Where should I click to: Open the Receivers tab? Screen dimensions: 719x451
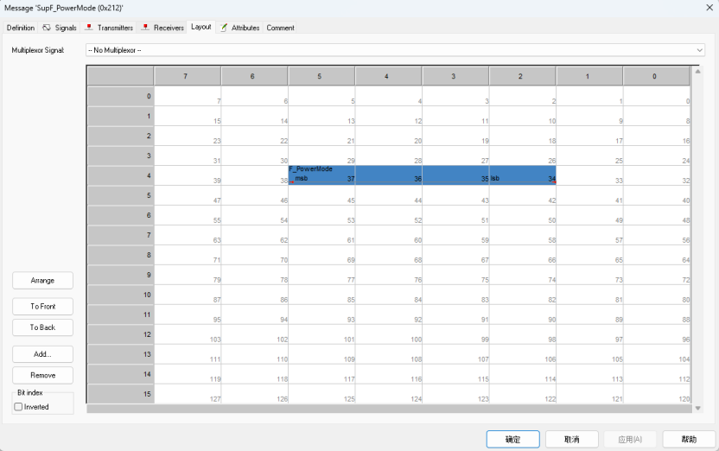pyautogui.click(x=162, y=28)
